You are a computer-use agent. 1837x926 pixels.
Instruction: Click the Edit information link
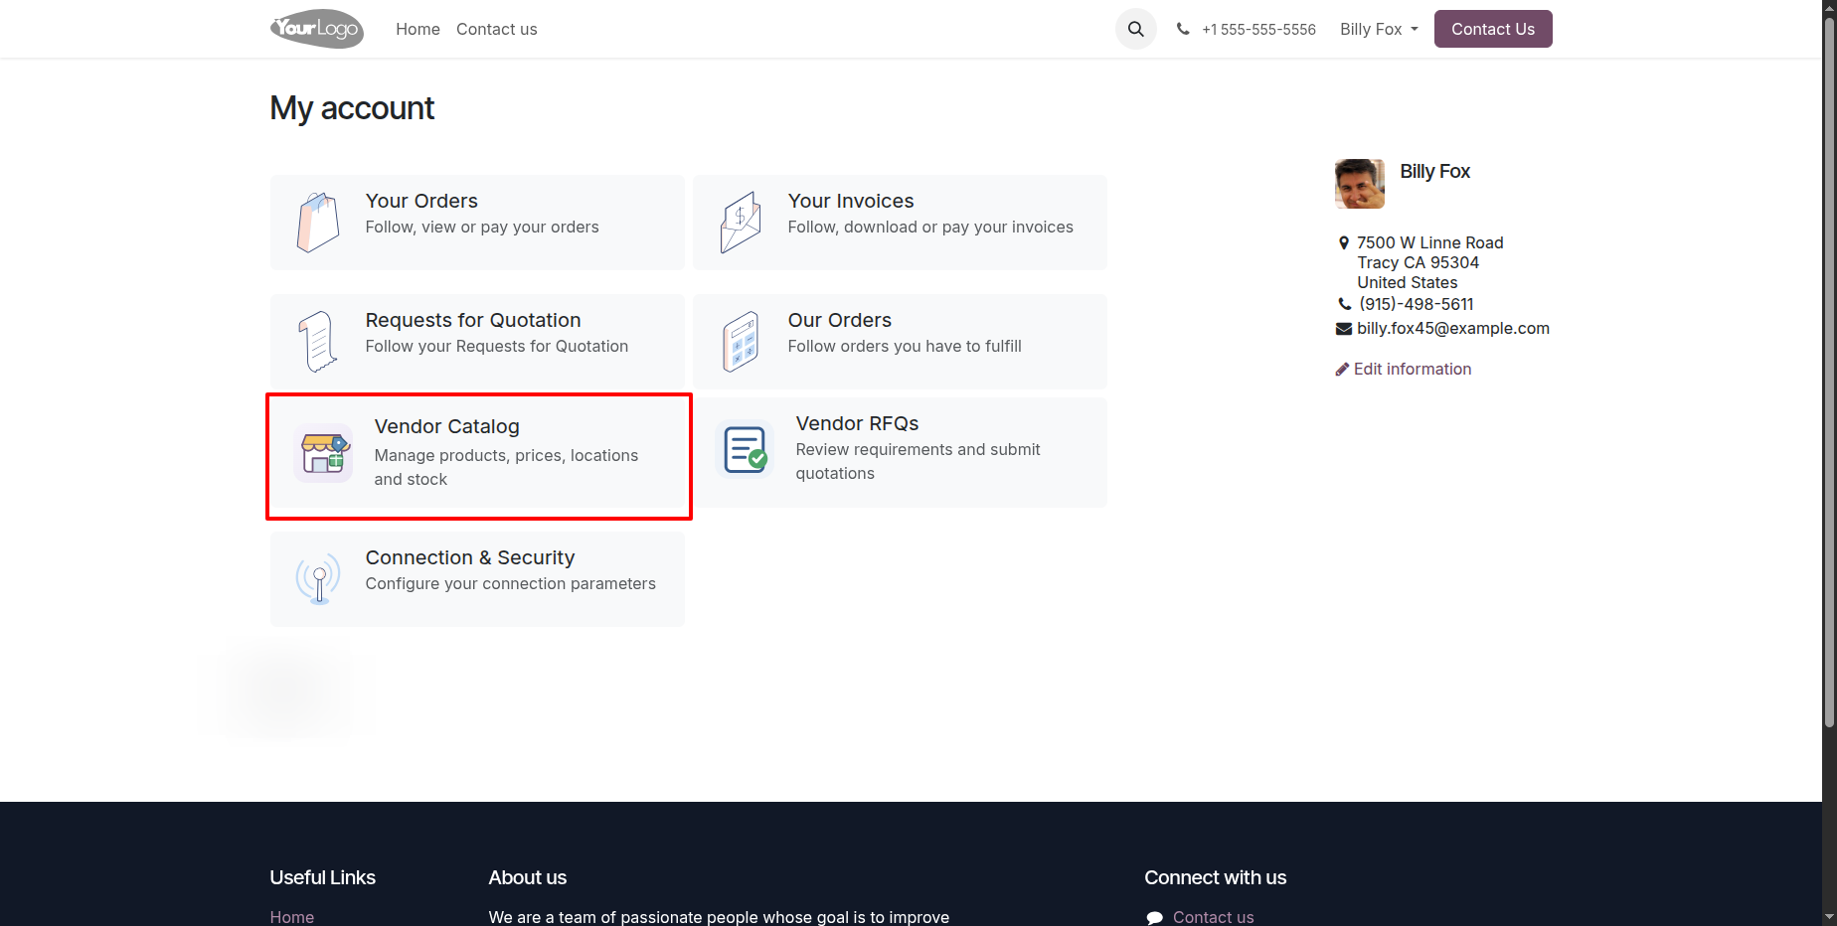click(x=1413, y=370)
